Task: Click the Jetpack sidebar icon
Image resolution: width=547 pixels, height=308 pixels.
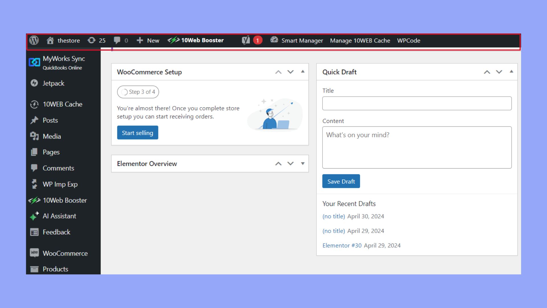Action: [34, 83]
